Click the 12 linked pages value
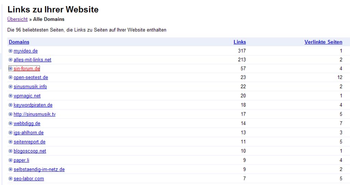 [340, 78]
